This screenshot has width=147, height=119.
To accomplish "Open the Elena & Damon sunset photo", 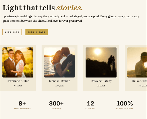I will tap(59, 63).
